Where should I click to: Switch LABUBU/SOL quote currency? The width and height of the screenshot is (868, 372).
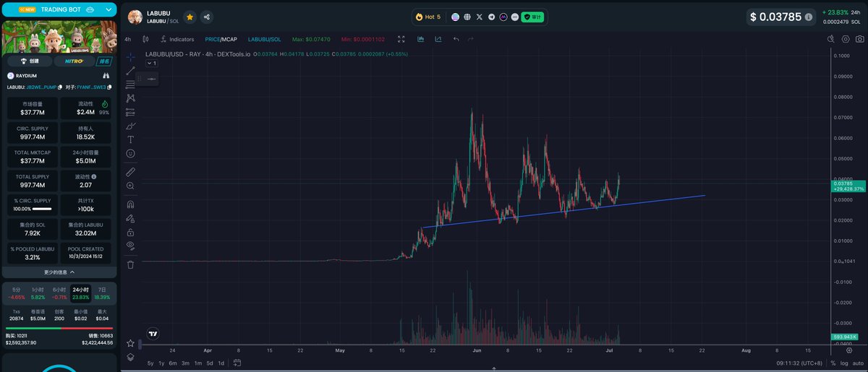tap(264, 39)
